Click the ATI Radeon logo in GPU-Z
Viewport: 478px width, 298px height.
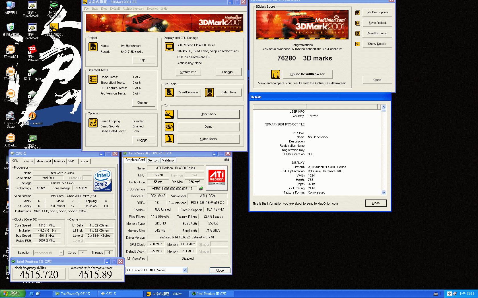point(217,178)
